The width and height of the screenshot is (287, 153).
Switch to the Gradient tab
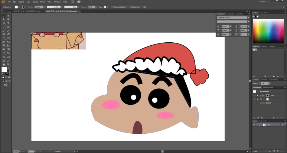point(264,80)
